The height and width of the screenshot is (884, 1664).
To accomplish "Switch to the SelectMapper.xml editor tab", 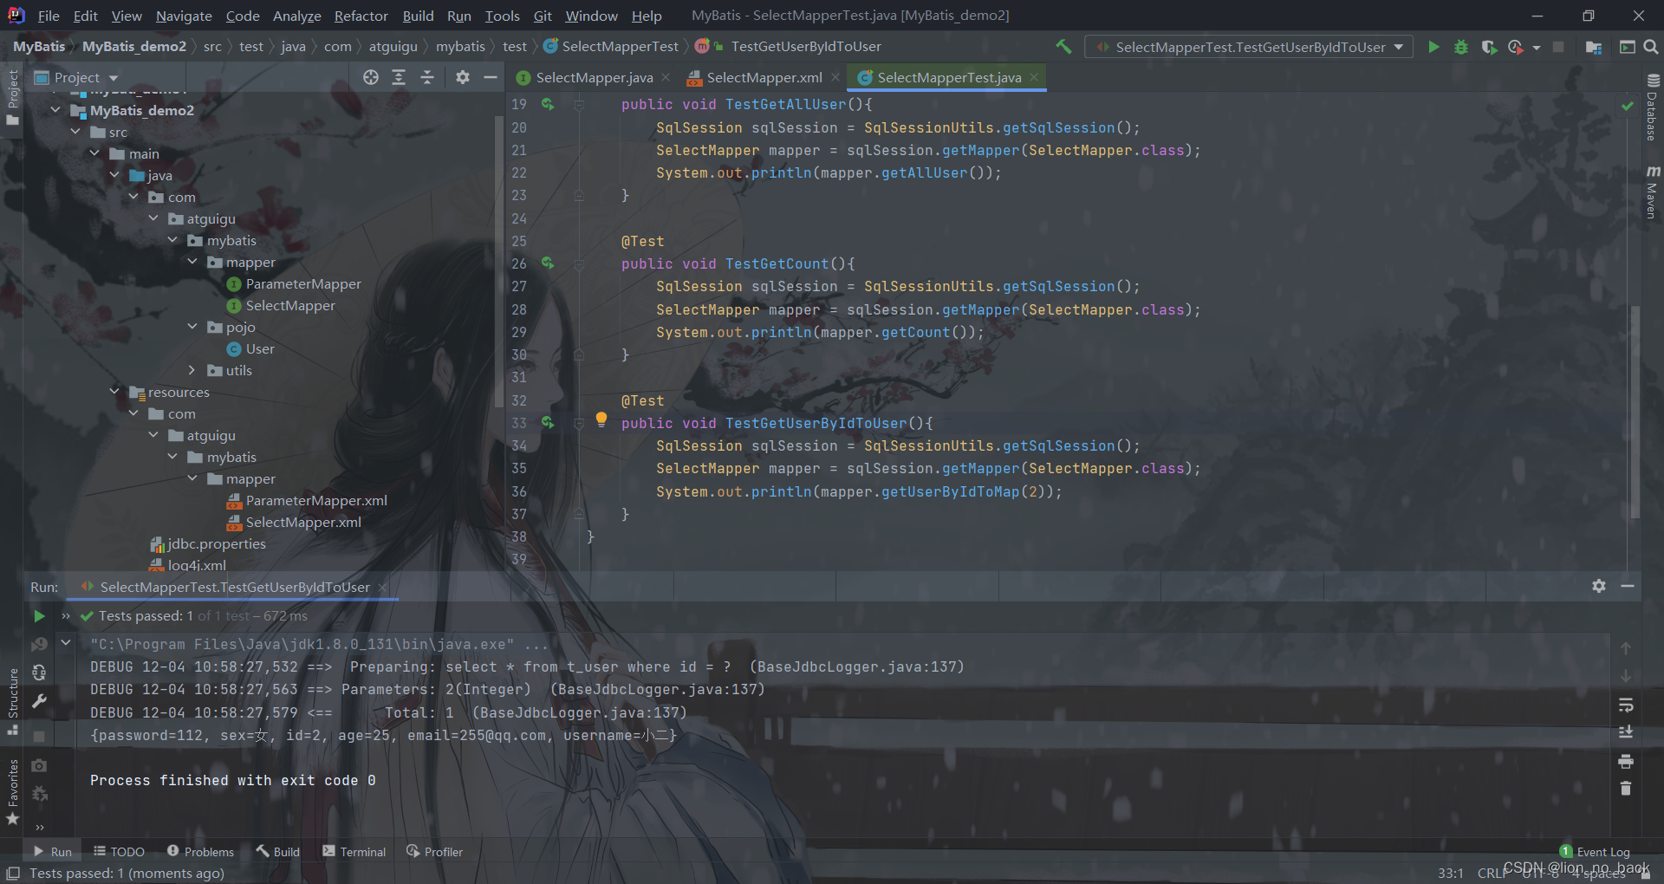I will [764, 77].
